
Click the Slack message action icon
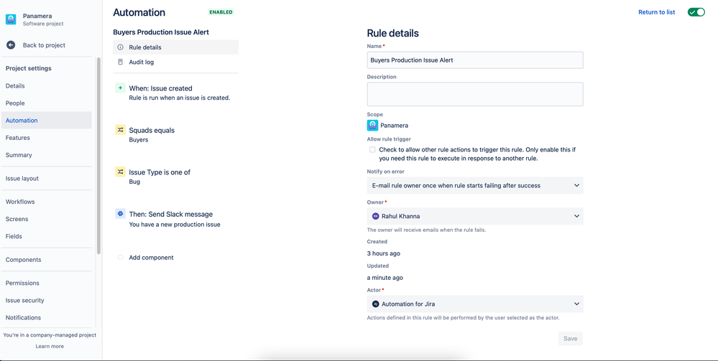pos(121,214)
